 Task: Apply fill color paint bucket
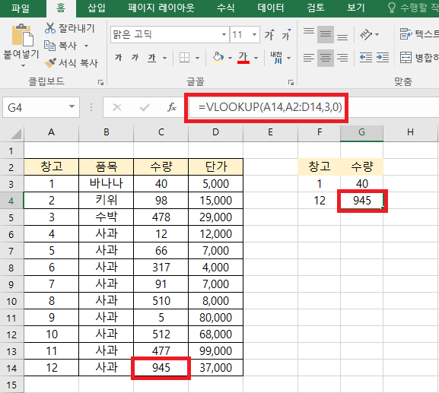(x=218, y=58)
